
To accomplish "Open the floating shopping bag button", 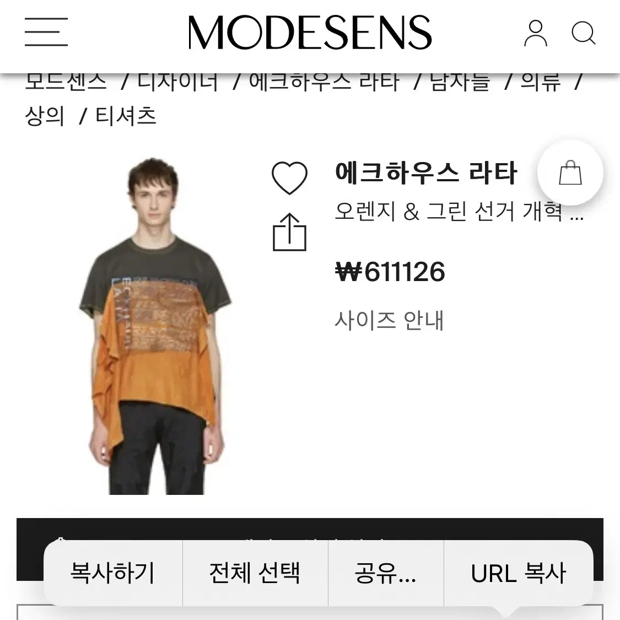I will 570,172.
